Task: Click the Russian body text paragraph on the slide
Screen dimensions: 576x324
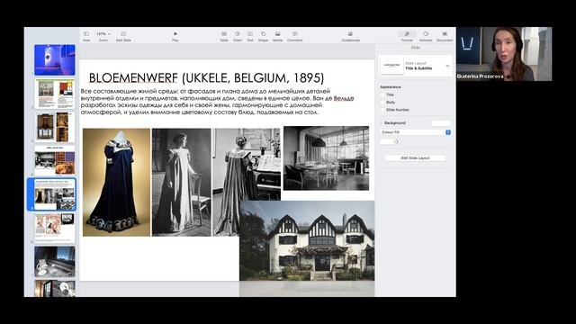Action: click(217, 102)
